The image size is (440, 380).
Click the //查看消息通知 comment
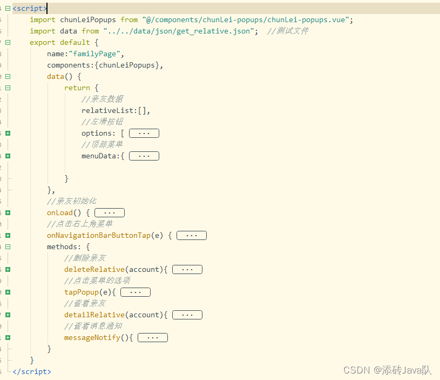pyautogui.click(x=93, y=326)
